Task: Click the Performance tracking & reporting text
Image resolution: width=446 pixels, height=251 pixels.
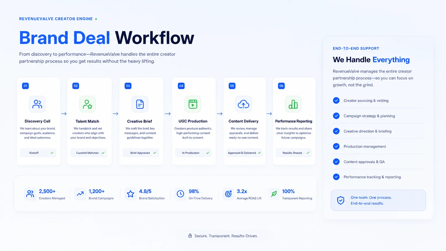Action: (x=372, y=177)
